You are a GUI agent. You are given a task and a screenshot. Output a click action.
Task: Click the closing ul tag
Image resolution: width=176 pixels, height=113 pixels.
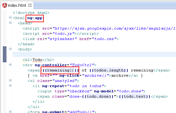[34, 107]
